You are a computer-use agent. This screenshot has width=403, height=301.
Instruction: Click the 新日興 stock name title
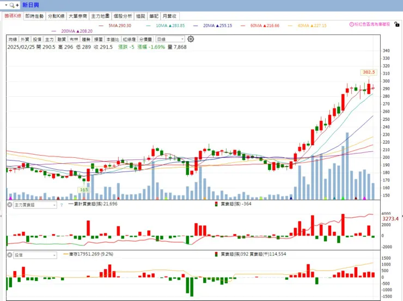[30, 5]
